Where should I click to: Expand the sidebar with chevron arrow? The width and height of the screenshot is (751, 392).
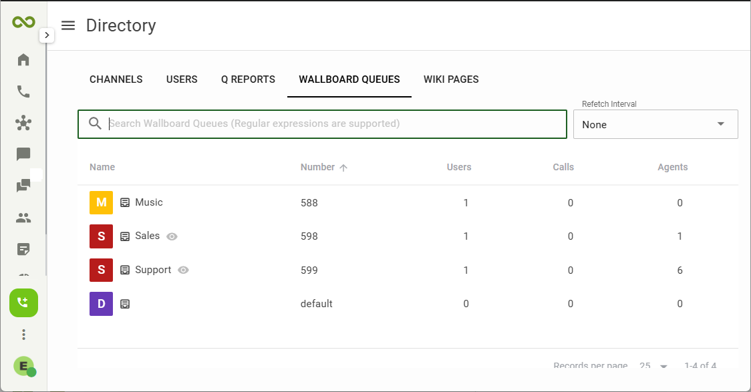click(47, 35)
